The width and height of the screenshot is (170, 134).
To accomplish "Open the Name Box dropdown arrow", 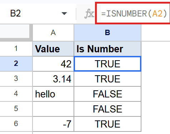I will [64, 14].
